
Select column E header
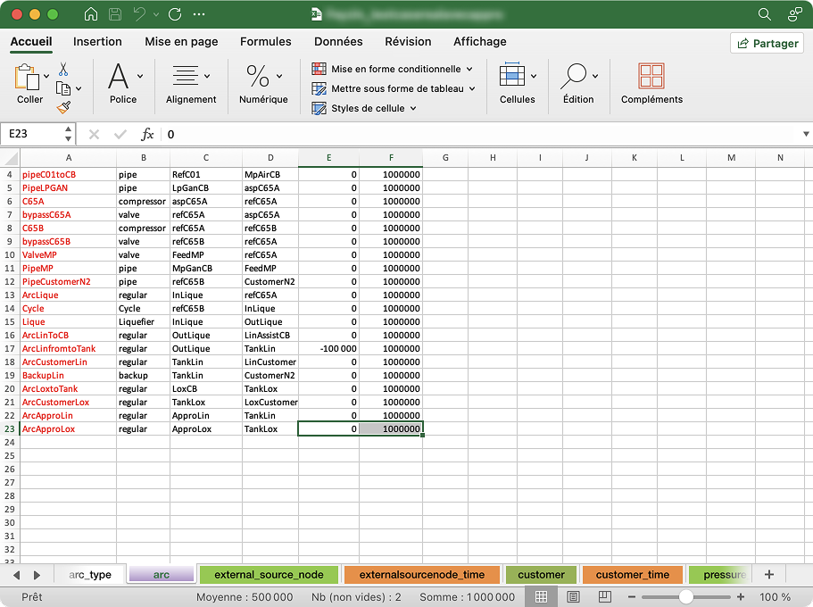point(328,158)
